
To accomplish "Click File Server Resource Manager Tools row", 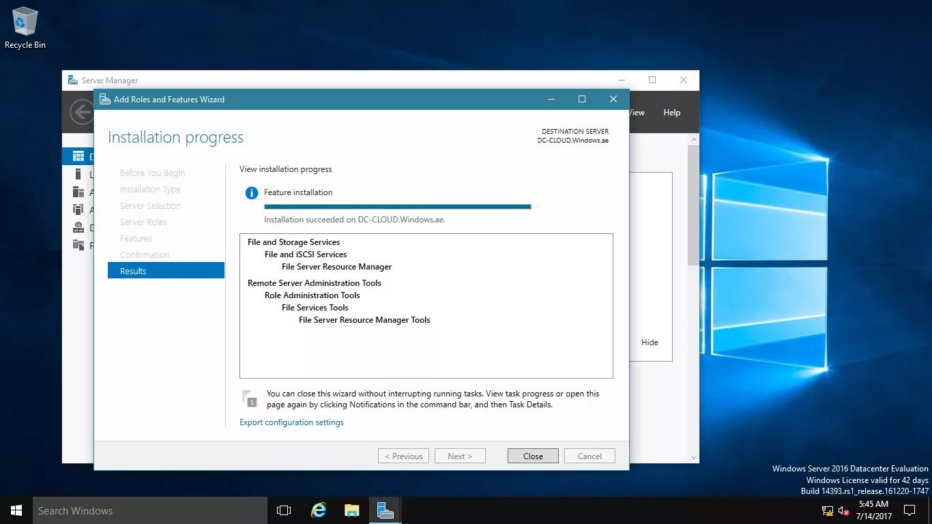I will (x=364, y=320).
